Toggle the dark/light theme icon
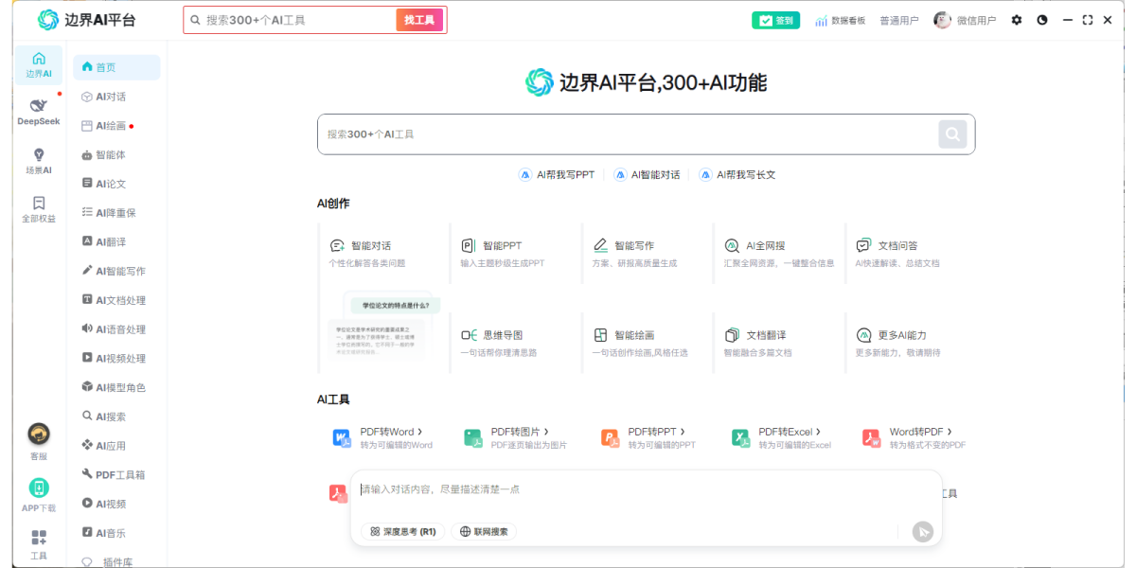1136x568 pixels. (1042, 20)
